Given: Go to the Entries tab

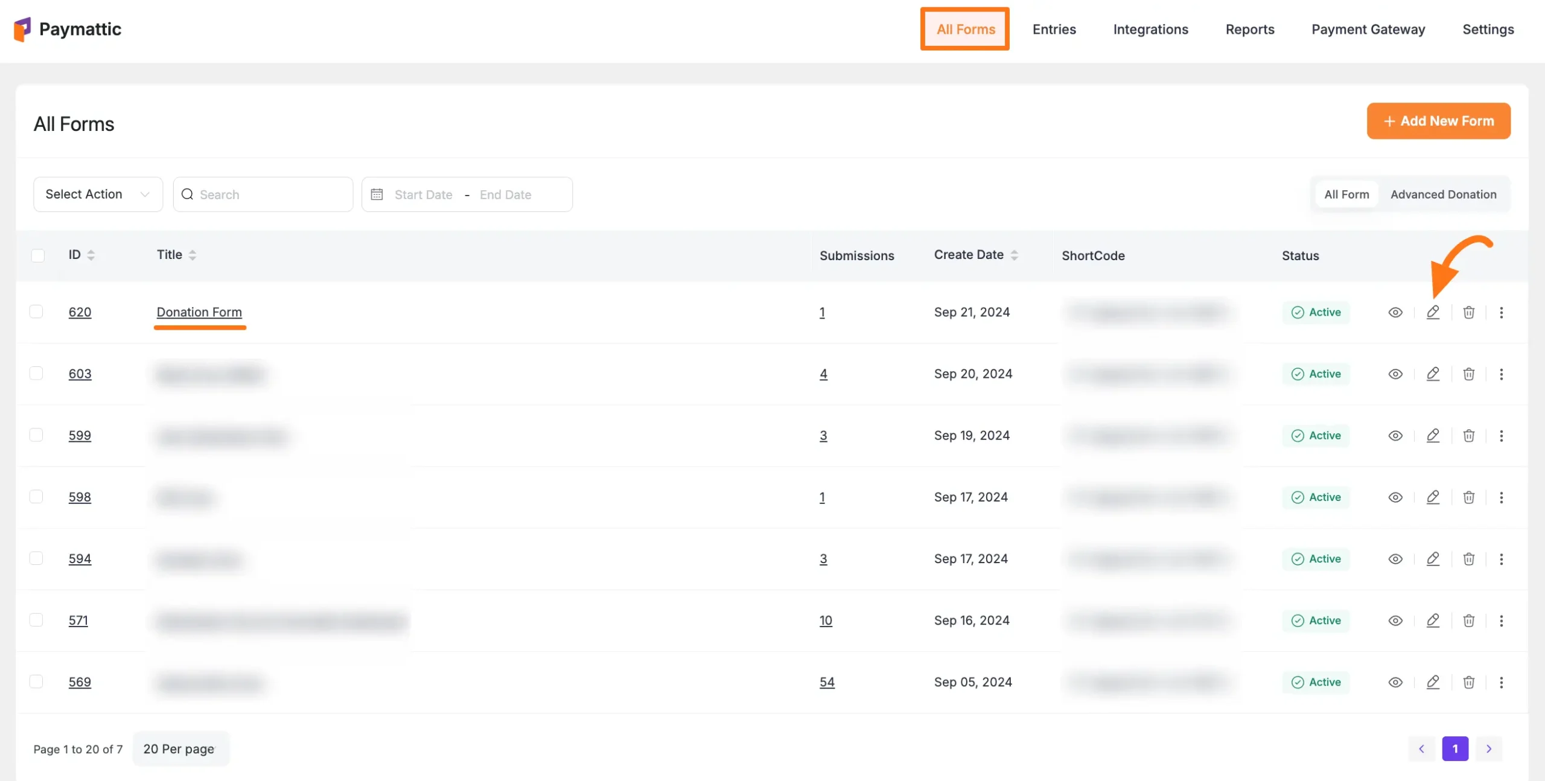Looking at the screenshot, I should click(1054, 29).
